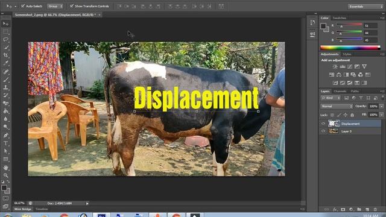Screen dimensions: 386x217
Task: Open the layer filter Kind dropdown
Action: tap(331, 98)
